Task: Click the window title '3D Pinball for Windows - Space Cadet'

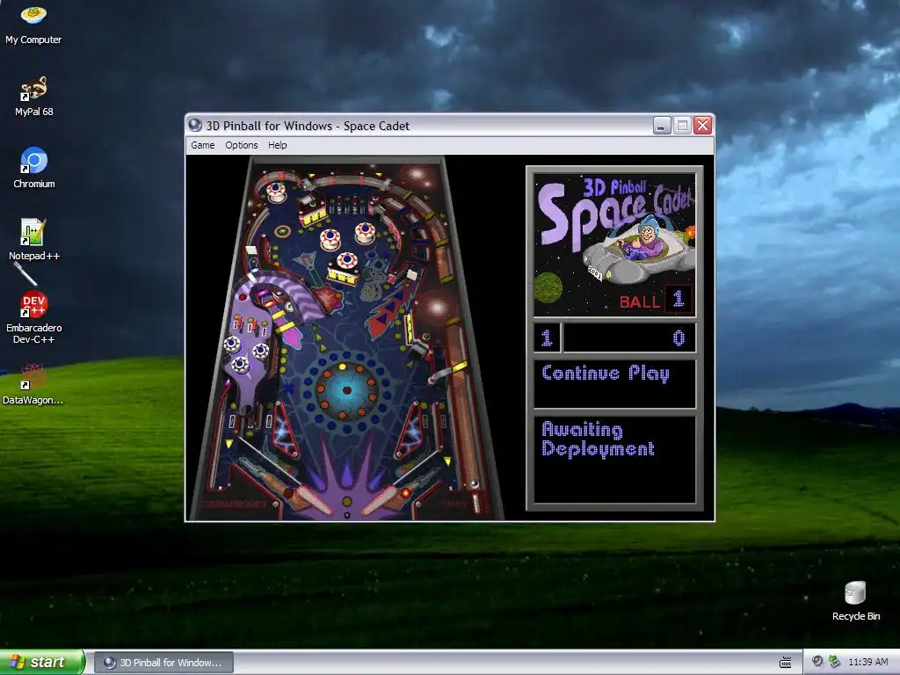Action: (x=308, y=126)
